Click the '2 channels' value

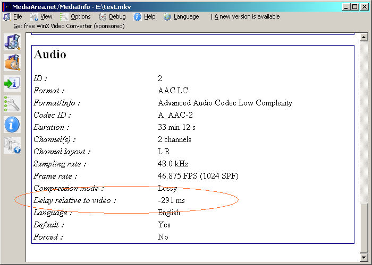[174, 139]
